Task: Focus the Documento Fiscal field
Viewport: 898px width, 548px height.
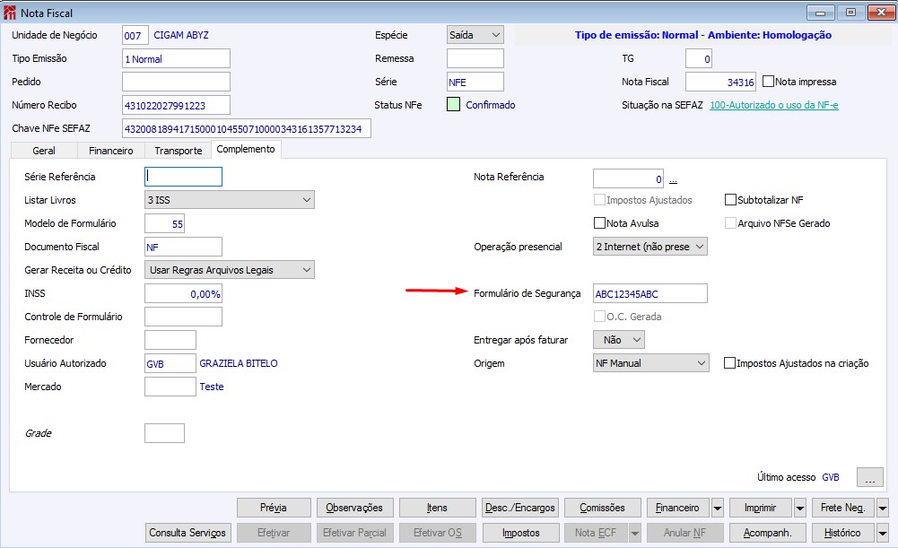Action: tap(183, 247)
